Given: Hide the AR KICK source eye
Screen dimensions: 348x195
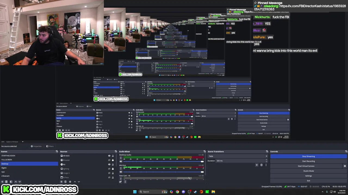Looking at the screenshot, I should click(x=109, y=156).
